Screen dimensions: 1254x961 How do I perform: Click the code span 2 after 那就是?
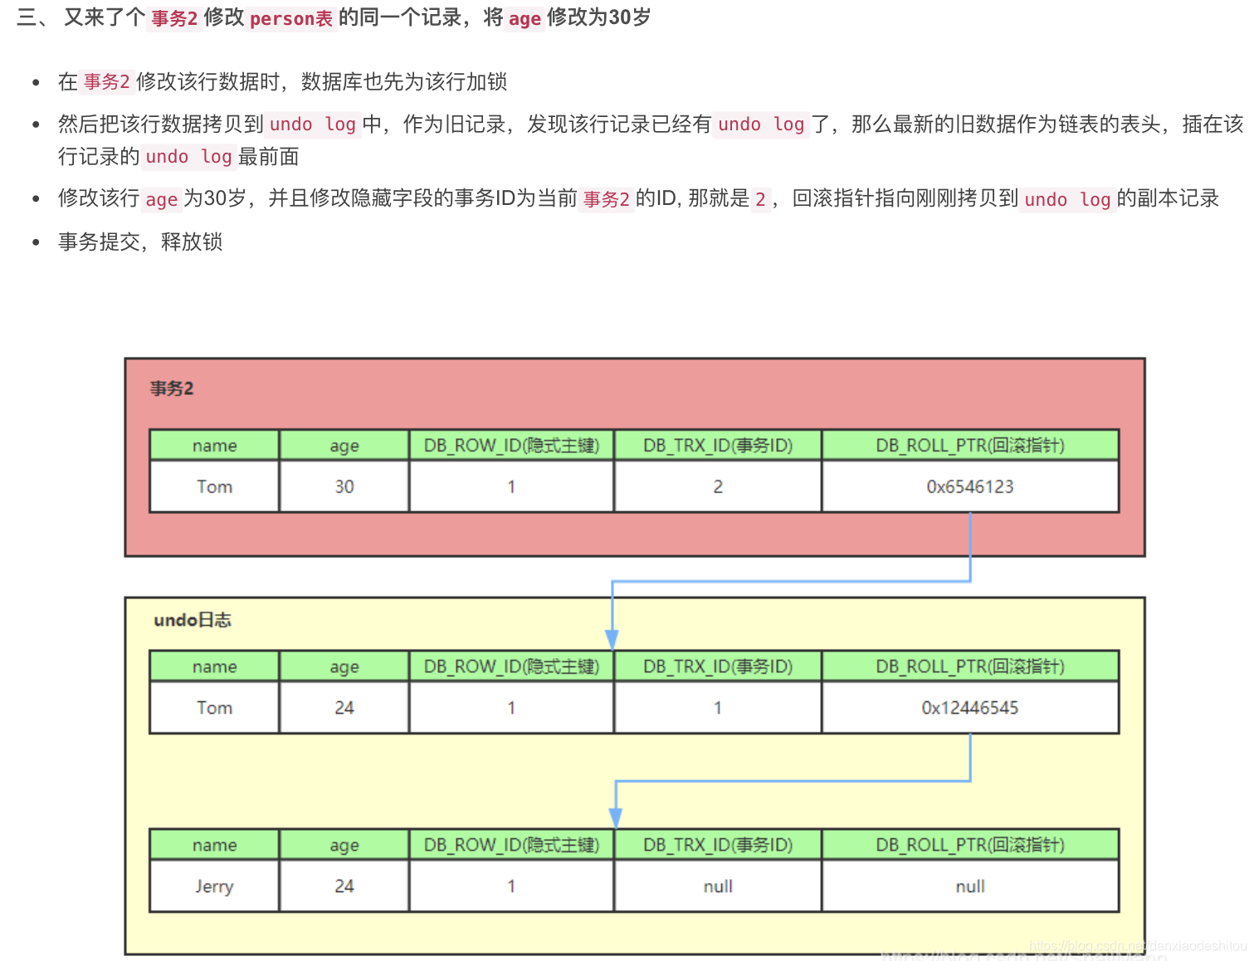coord(760,199)
